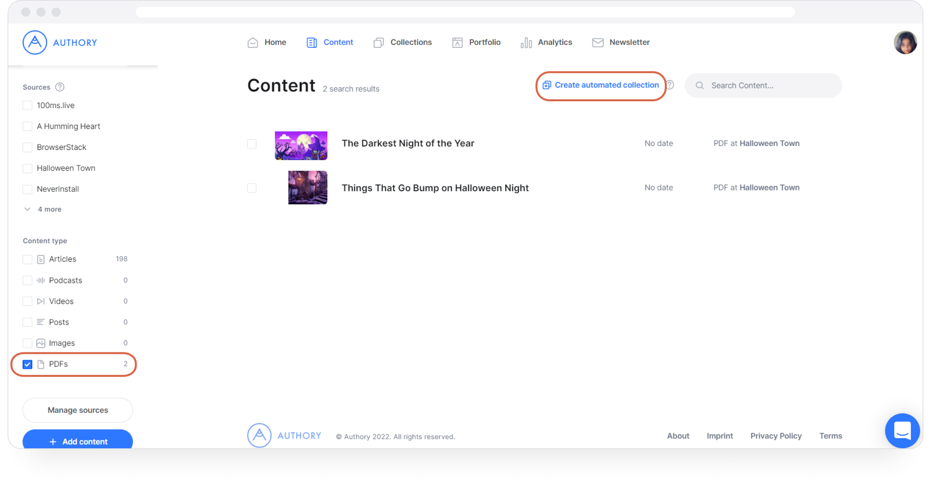Check the Halloween Town source checkbox

(27, 168)
